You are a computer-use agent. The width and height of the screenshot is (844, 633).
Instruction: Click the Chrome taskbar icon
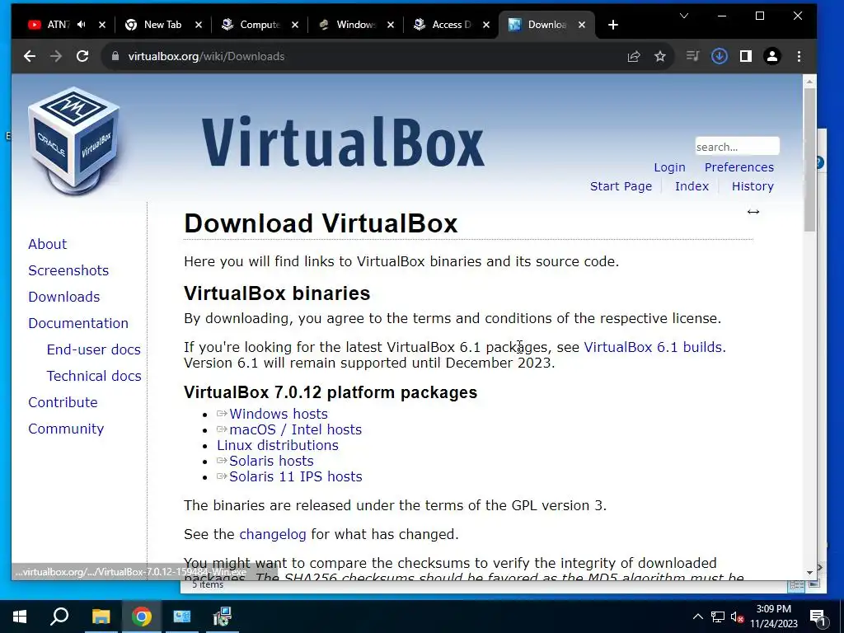(141, 617)
